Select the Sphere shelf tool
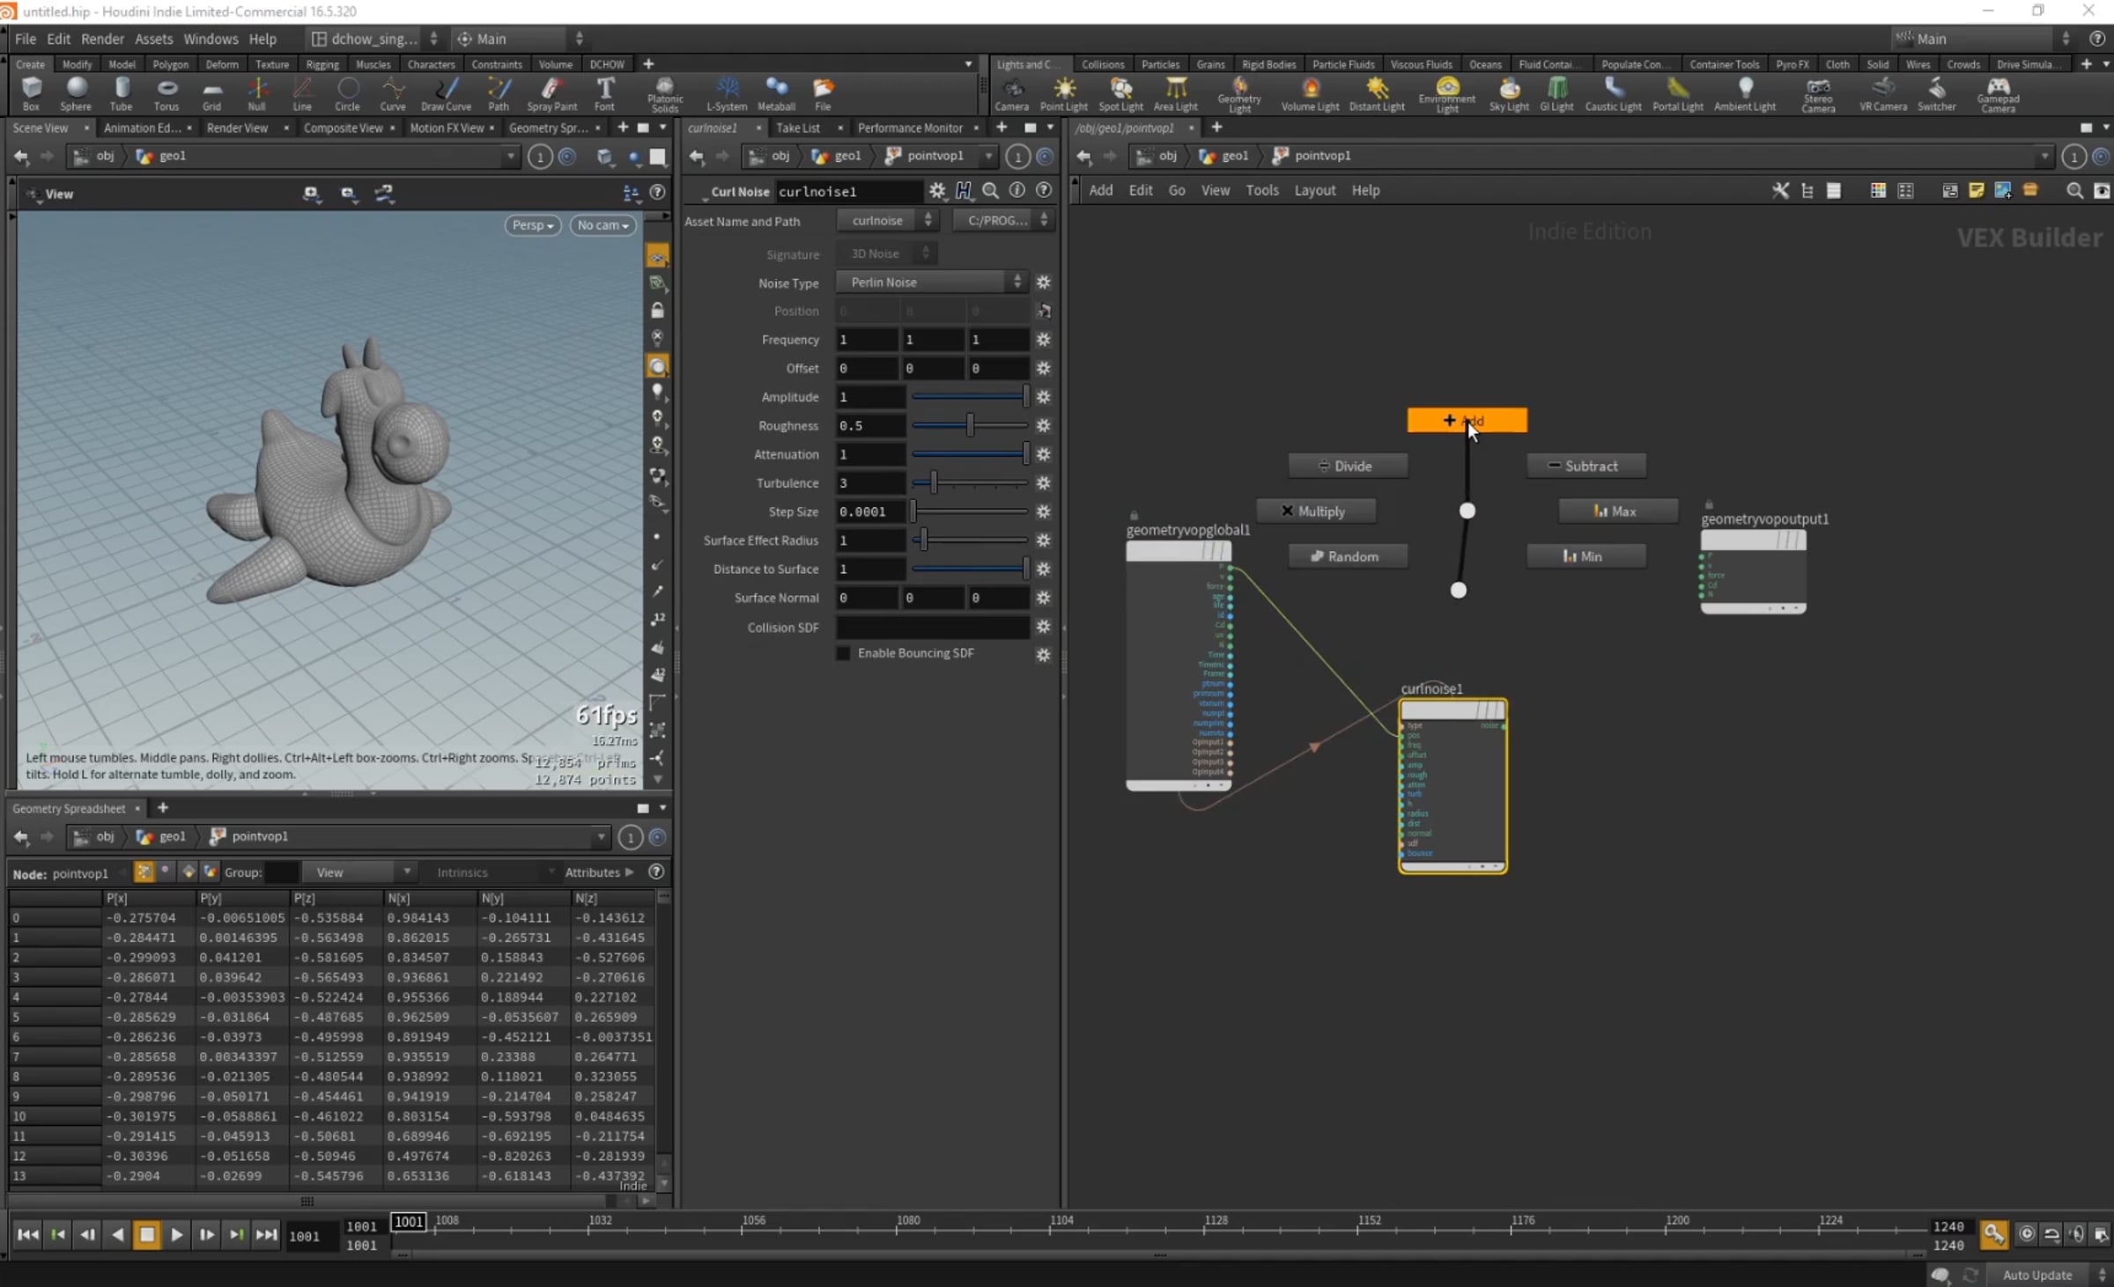2114x1287 pixels. (x=76, y=93)
